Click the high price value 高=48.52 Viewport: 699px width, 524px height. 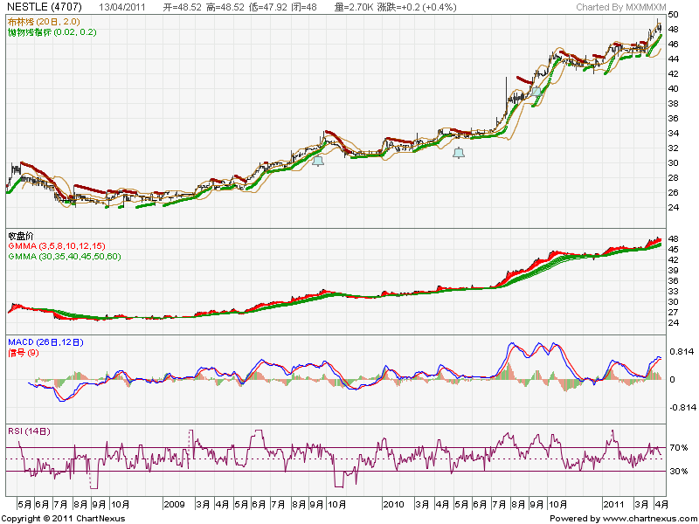point(225,7)
